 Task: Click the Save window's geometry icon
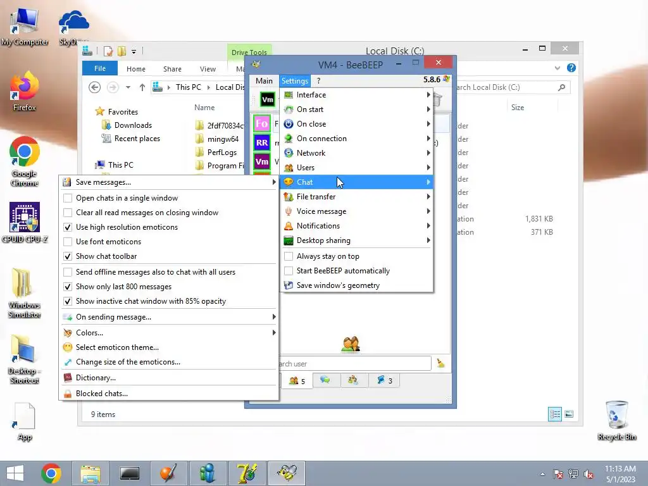[289, 285]
